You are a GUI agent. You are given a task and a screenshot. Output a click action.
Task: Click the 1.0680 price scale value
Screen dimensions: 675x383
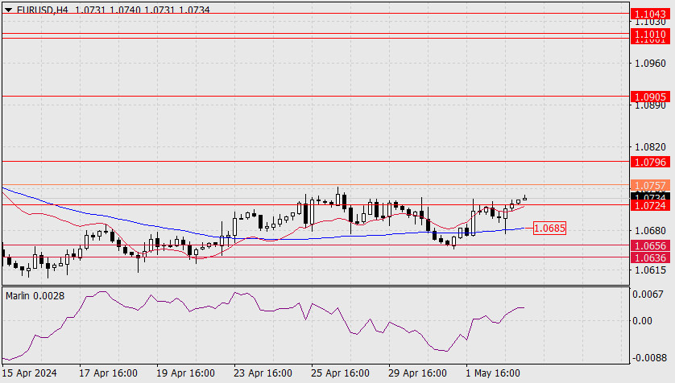[651, 231]
